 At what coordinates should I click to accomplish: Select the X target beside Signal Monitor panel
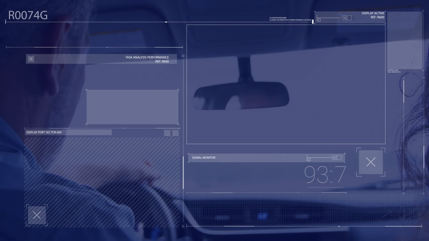(x=371, y=162)
